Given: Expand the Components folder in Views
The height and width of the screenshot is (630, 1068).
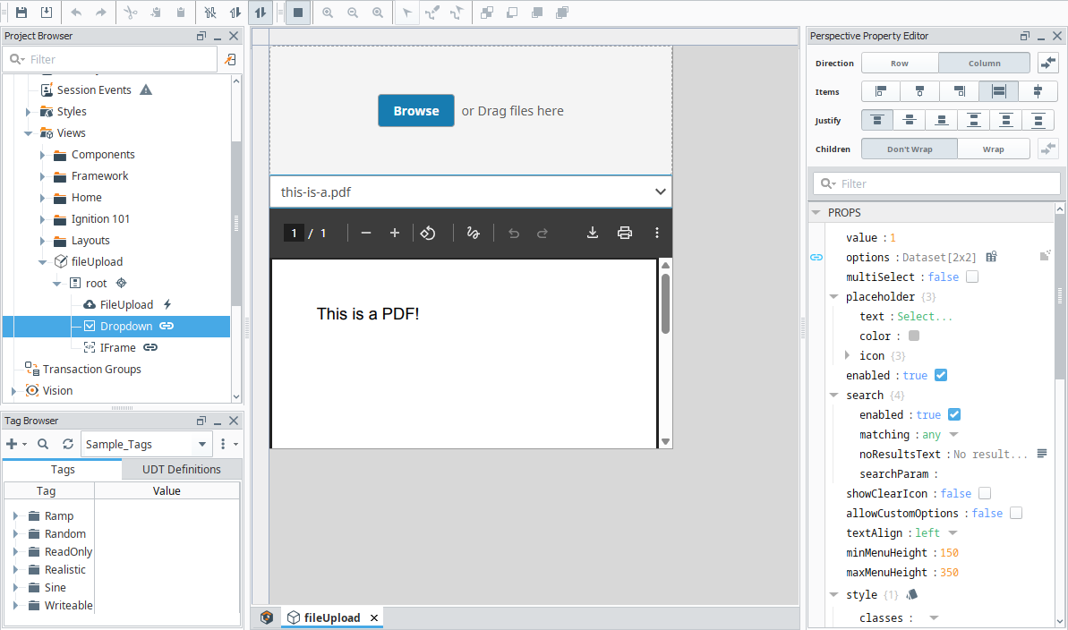Looking at the screenshot, I should (42, 155).
